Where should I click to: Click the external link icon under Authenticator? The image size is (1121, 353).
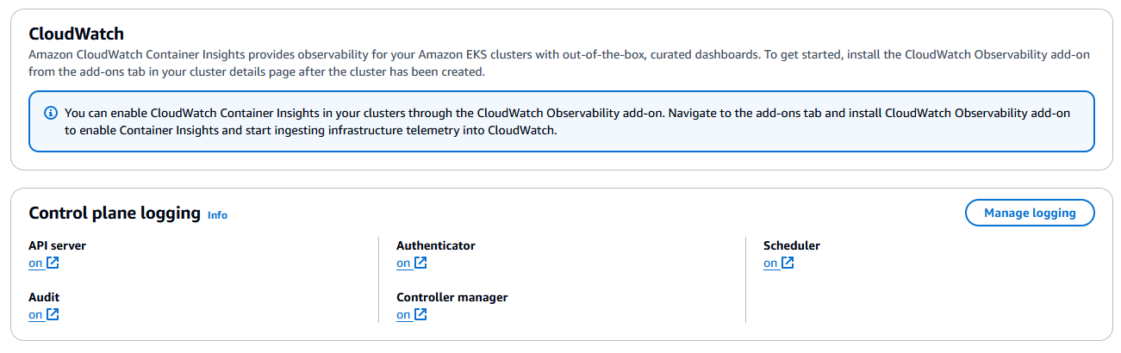click(420, 263)
